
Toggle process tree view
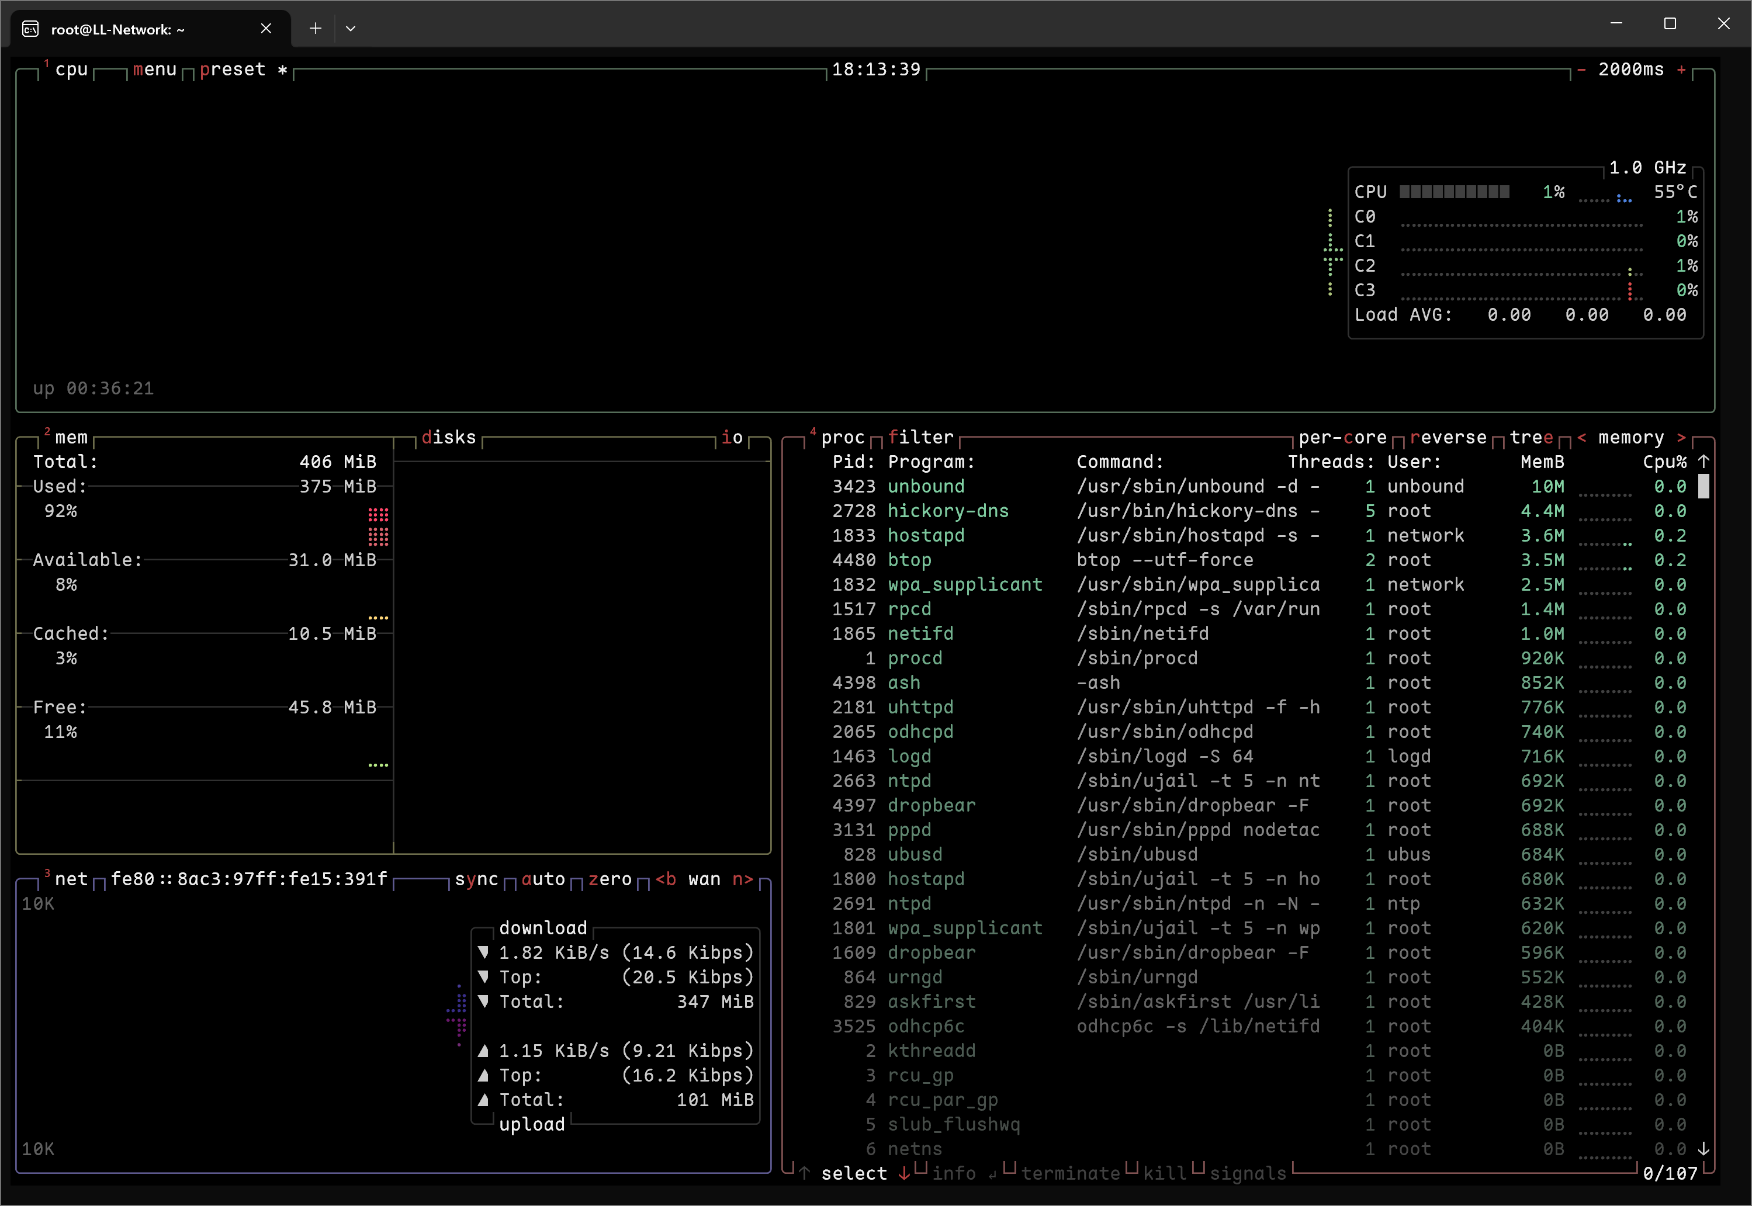[1531, 438]
